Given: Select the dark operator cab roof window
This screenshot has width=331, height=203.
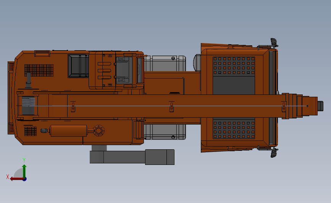Looking at the screenshot, I should click(78, 66).
